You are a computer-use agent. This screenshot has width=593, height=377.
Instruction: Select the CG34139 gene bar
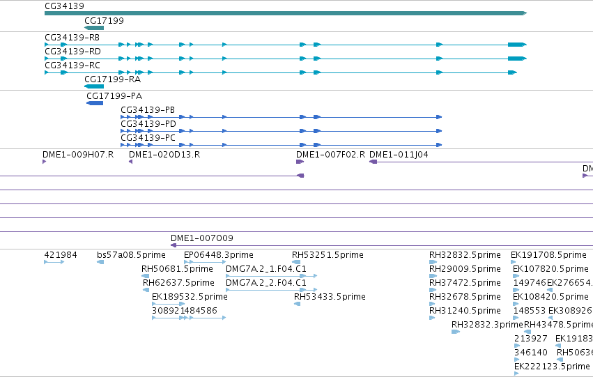[x=286, y=13]
